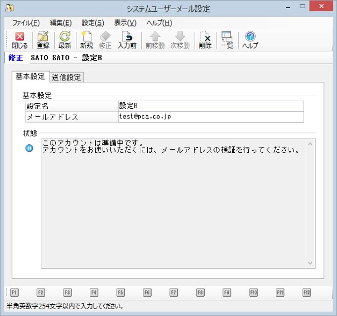Click the status text area scrollbar down arrow
The image size is (337, 316).
point(310,263)
